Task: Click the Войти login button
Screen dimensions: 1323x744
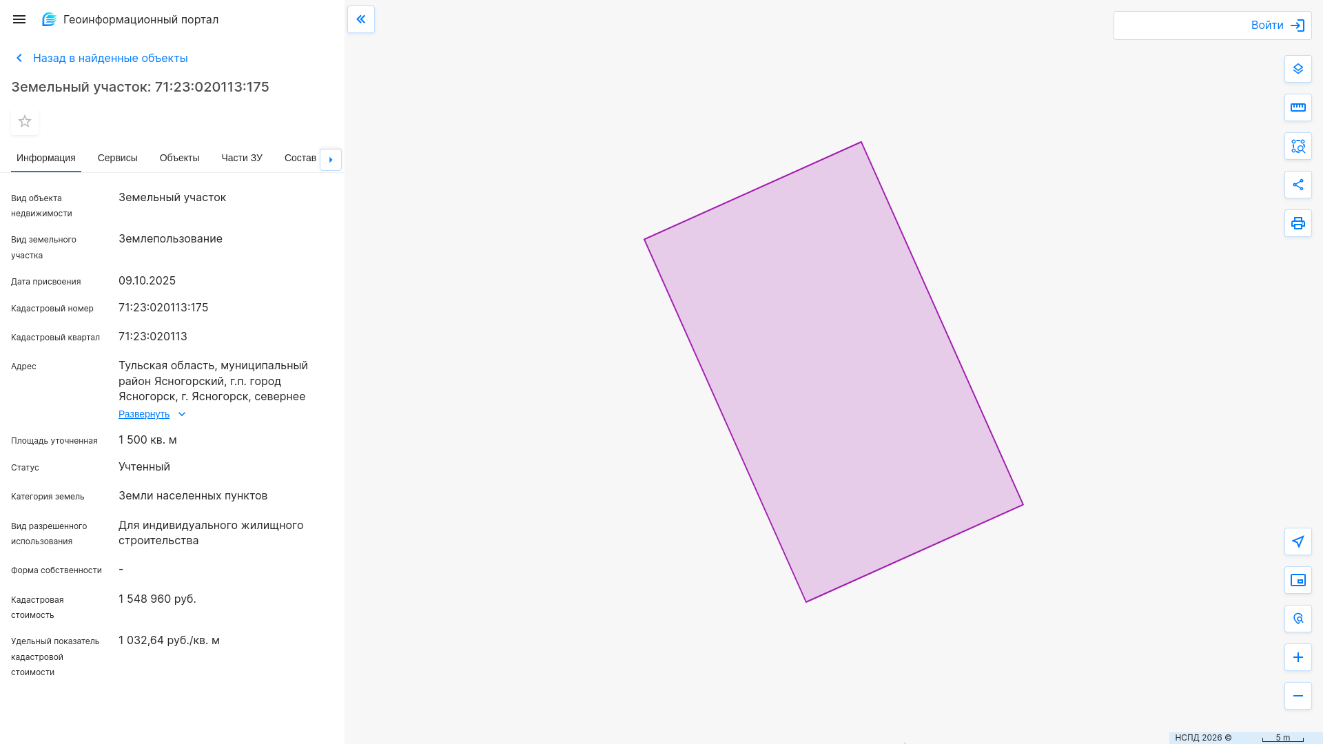Action: point(1277,25)
